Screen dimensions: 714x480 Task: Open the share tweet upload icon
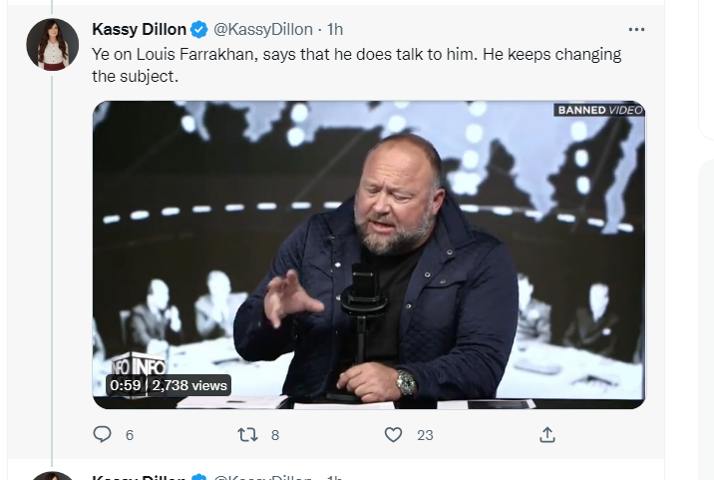[547, 434]
